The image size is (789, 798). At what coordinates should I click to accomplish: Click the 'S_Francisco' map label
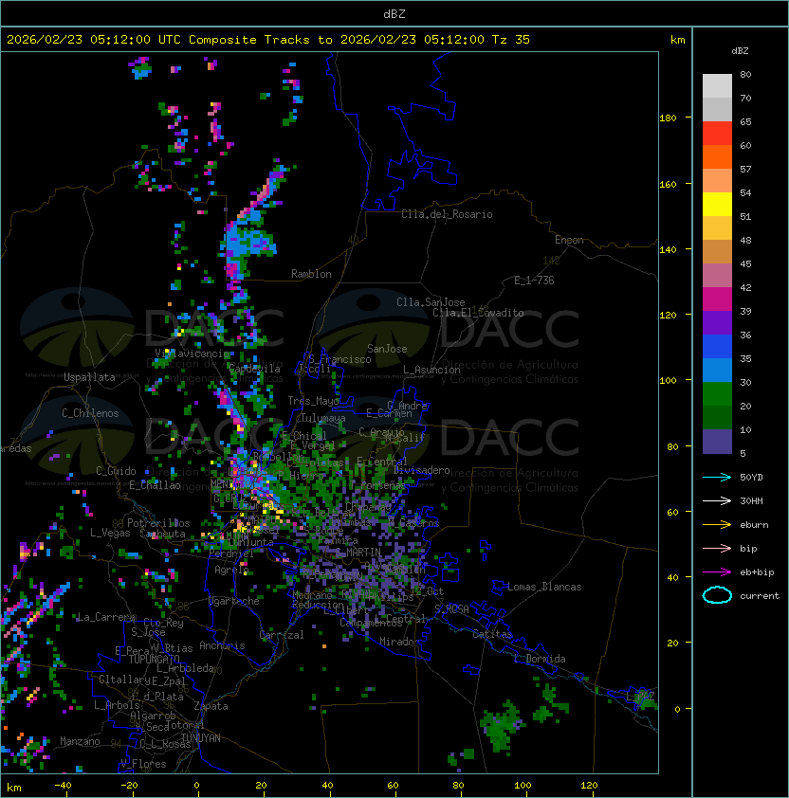[x=339, y=359]
